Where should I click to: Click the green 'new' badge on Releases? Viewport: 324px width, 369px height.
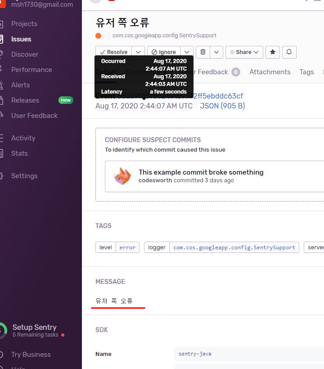click(x=66, y=100)
